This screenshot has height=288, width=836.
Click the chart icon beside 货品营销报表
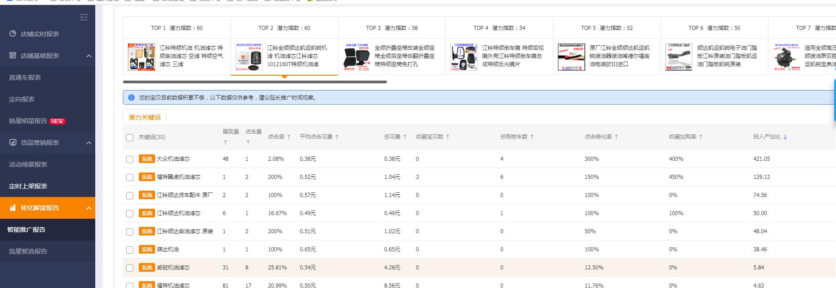point(13,142)
